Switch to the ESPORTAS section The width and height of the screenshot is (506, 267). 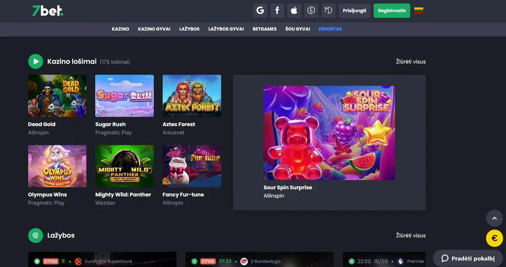click(x=331, y=29)
